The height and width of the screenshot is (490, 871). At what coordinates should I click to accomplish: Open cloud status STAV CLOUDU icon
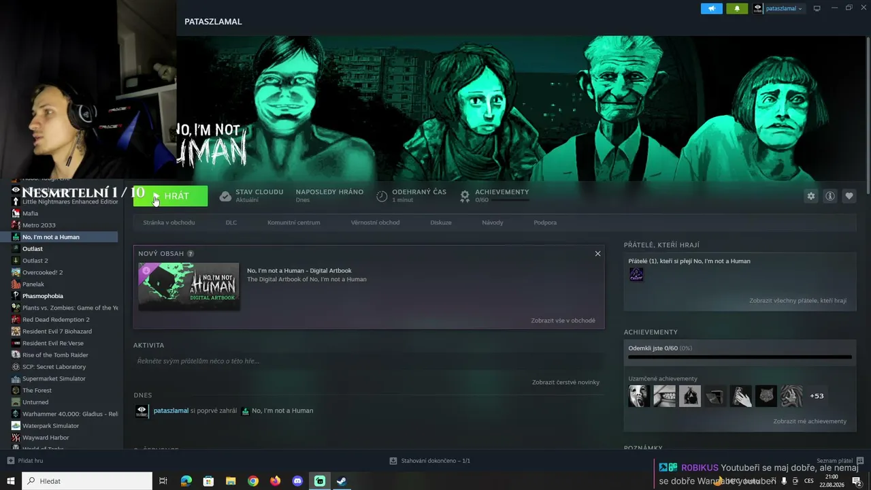[225, 196]
